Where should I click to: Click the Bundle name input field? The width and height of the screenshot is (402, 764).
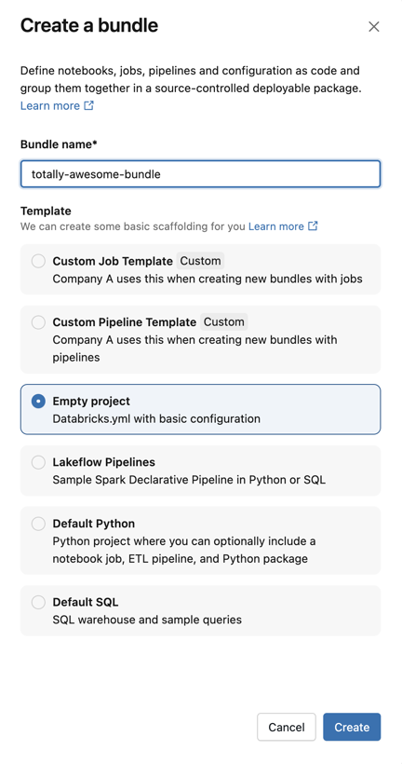(x=200, y=174)
